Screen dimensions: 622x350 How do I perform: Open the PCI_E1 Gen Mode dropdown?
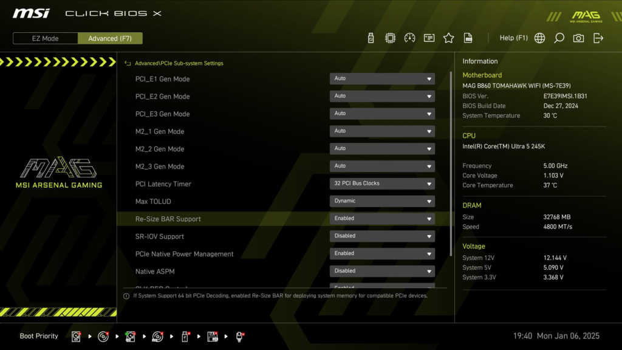(382, 78)
